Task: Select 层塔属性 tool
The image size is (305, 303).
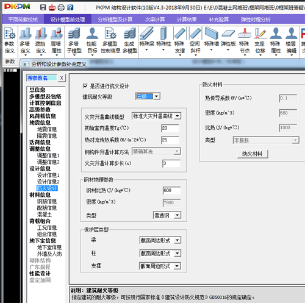Action: click(56, 41)
